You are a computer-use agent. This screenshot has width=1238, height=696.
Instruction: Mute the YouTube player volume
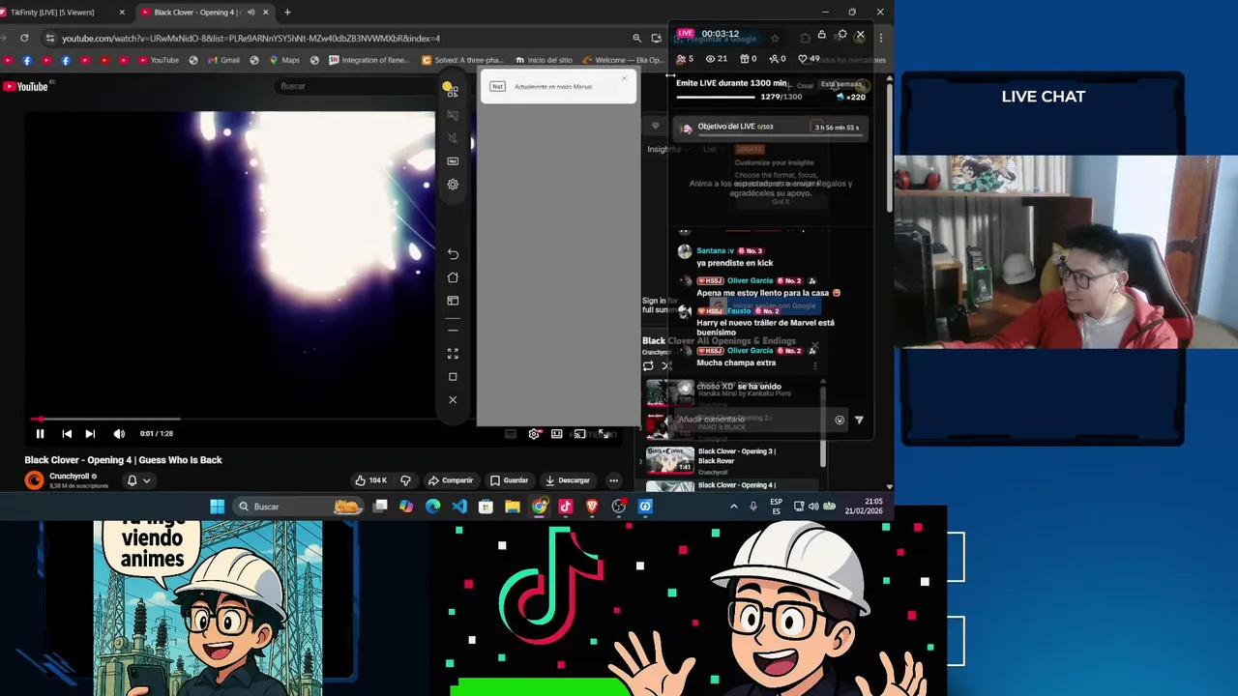(119, 434)
